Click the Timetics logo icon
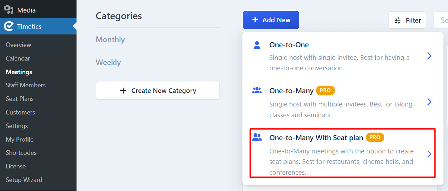The image size is (448, 191). pyautogui.click(x=9, y=26)
